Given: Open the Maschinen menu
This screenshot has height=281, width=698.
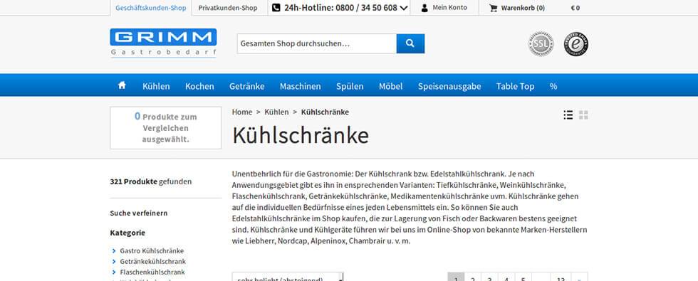Looking at the screenshot, I should pyautogui.click(x=301, y=86).
